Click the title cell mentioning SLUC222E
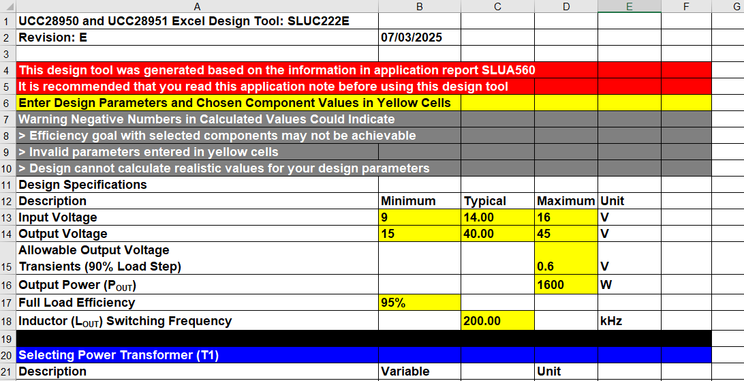This screenshot has height=381, width=744. click(x=197, y=21)
